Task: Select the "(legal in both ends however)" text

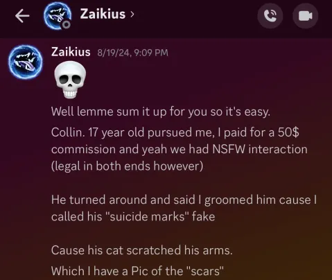Action: (x=128, y=166)
